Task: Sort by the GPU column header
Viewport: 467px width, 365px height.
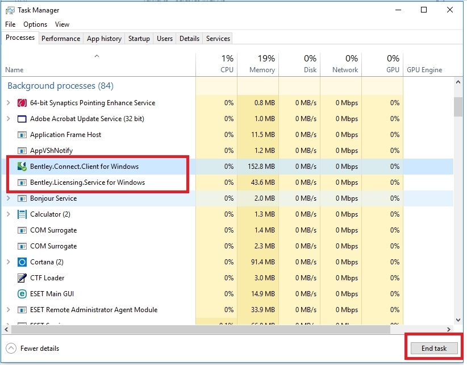Action: tap(382, 64)
